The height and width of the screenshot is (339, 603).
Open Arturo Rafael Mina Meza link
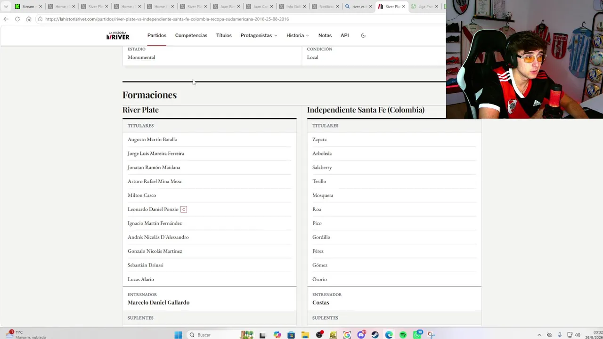155,181
